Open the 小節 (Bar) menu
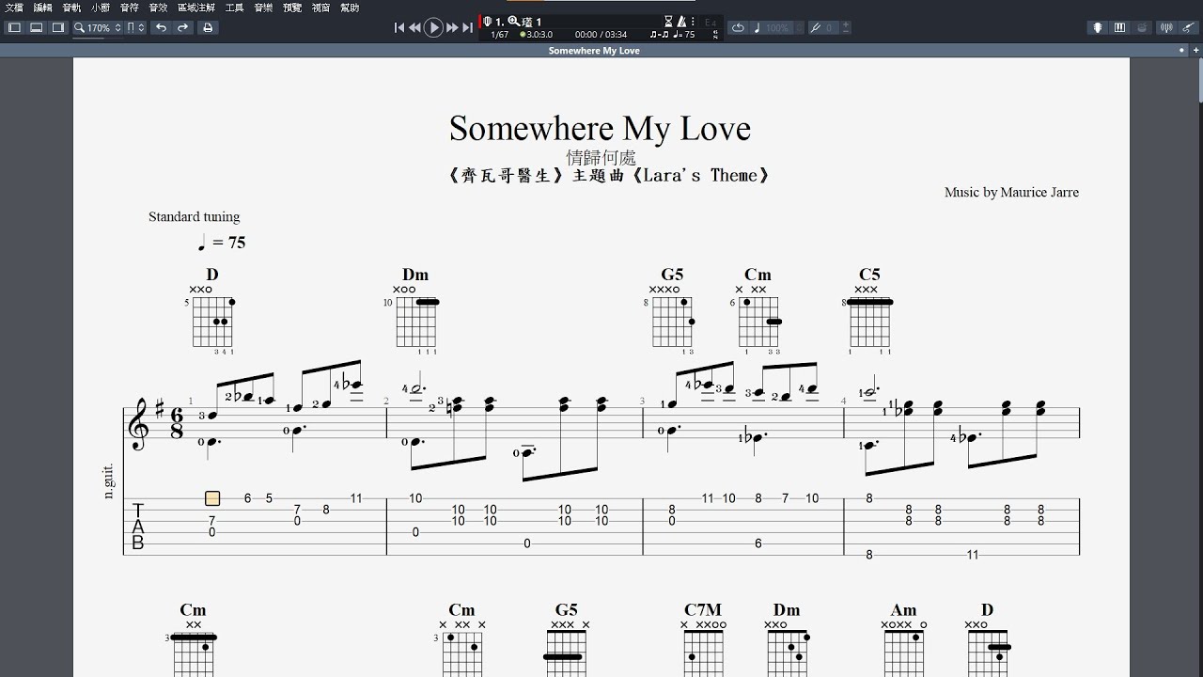This screenshot has height=677, width=1203. 101,7
